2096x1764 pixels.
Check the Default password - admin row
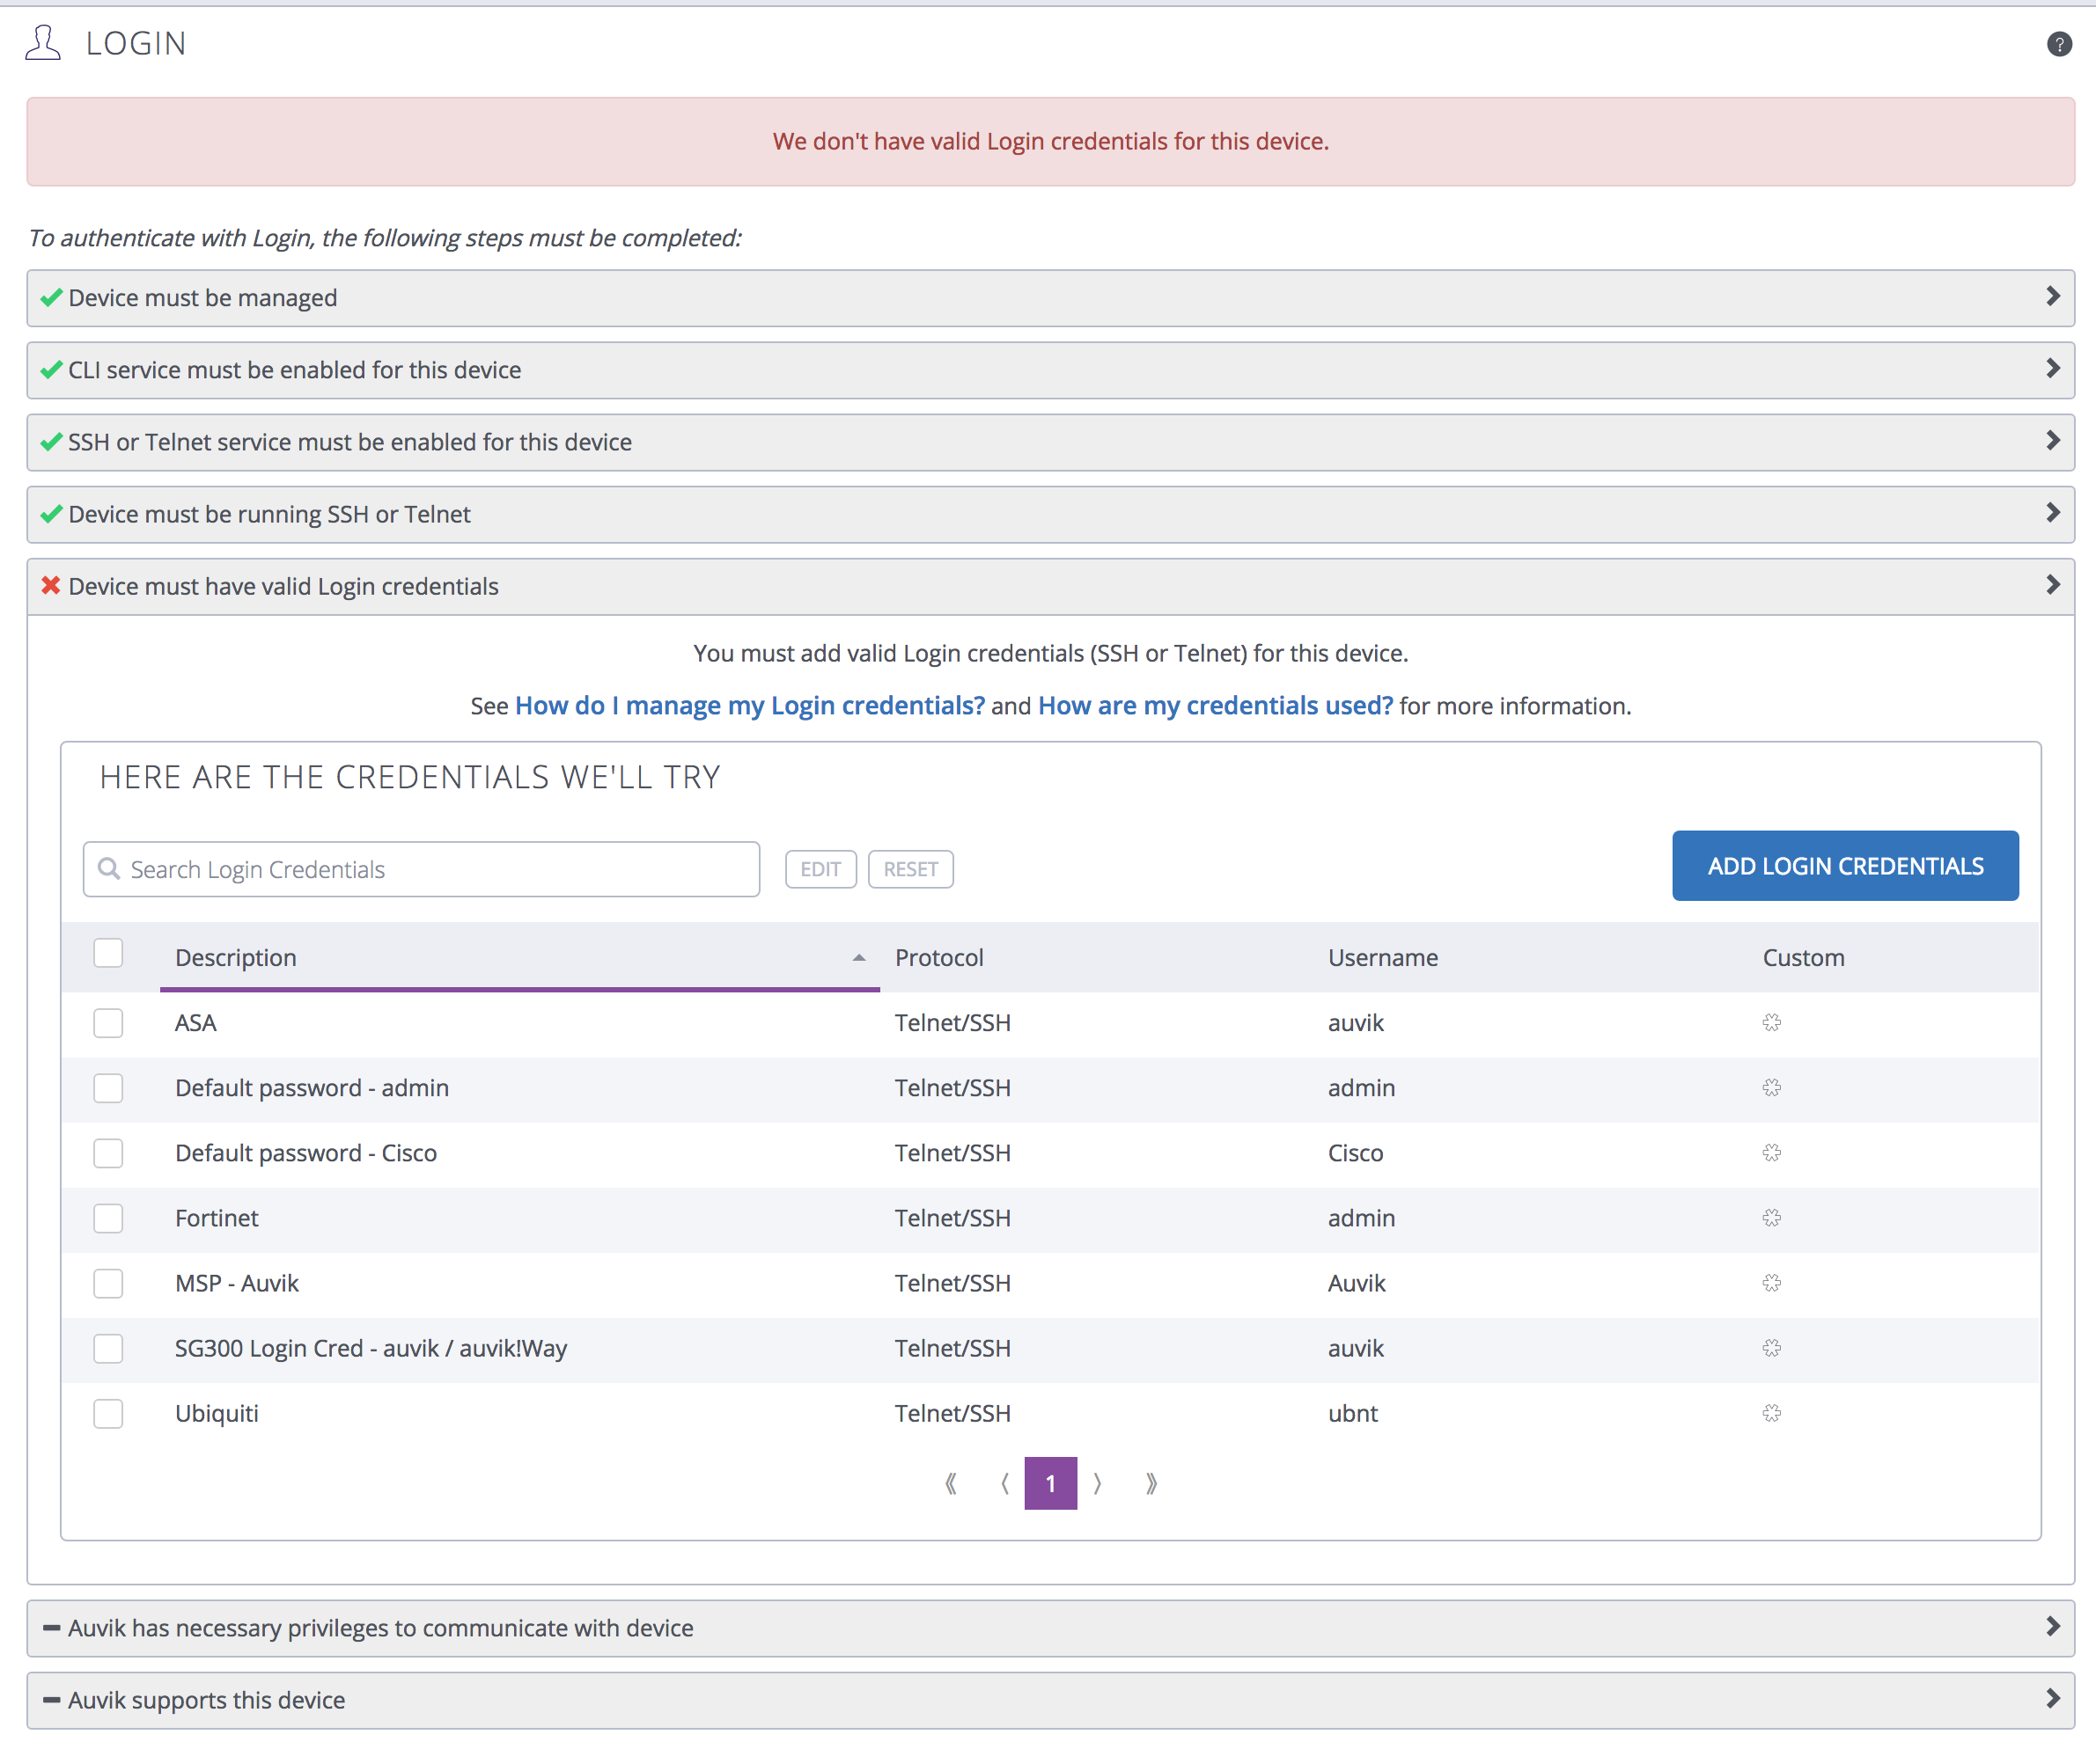(108, 1087)
